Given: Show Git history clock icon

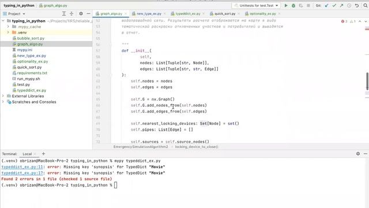Looking at the screenshot, I should [x=349, y=5].
